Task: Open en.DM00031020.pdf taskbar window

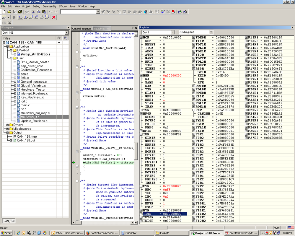Action: 241,233
